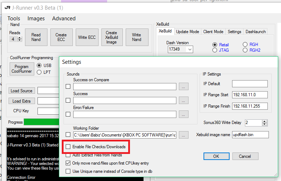Click the Success sound path field

click(125, 100)
